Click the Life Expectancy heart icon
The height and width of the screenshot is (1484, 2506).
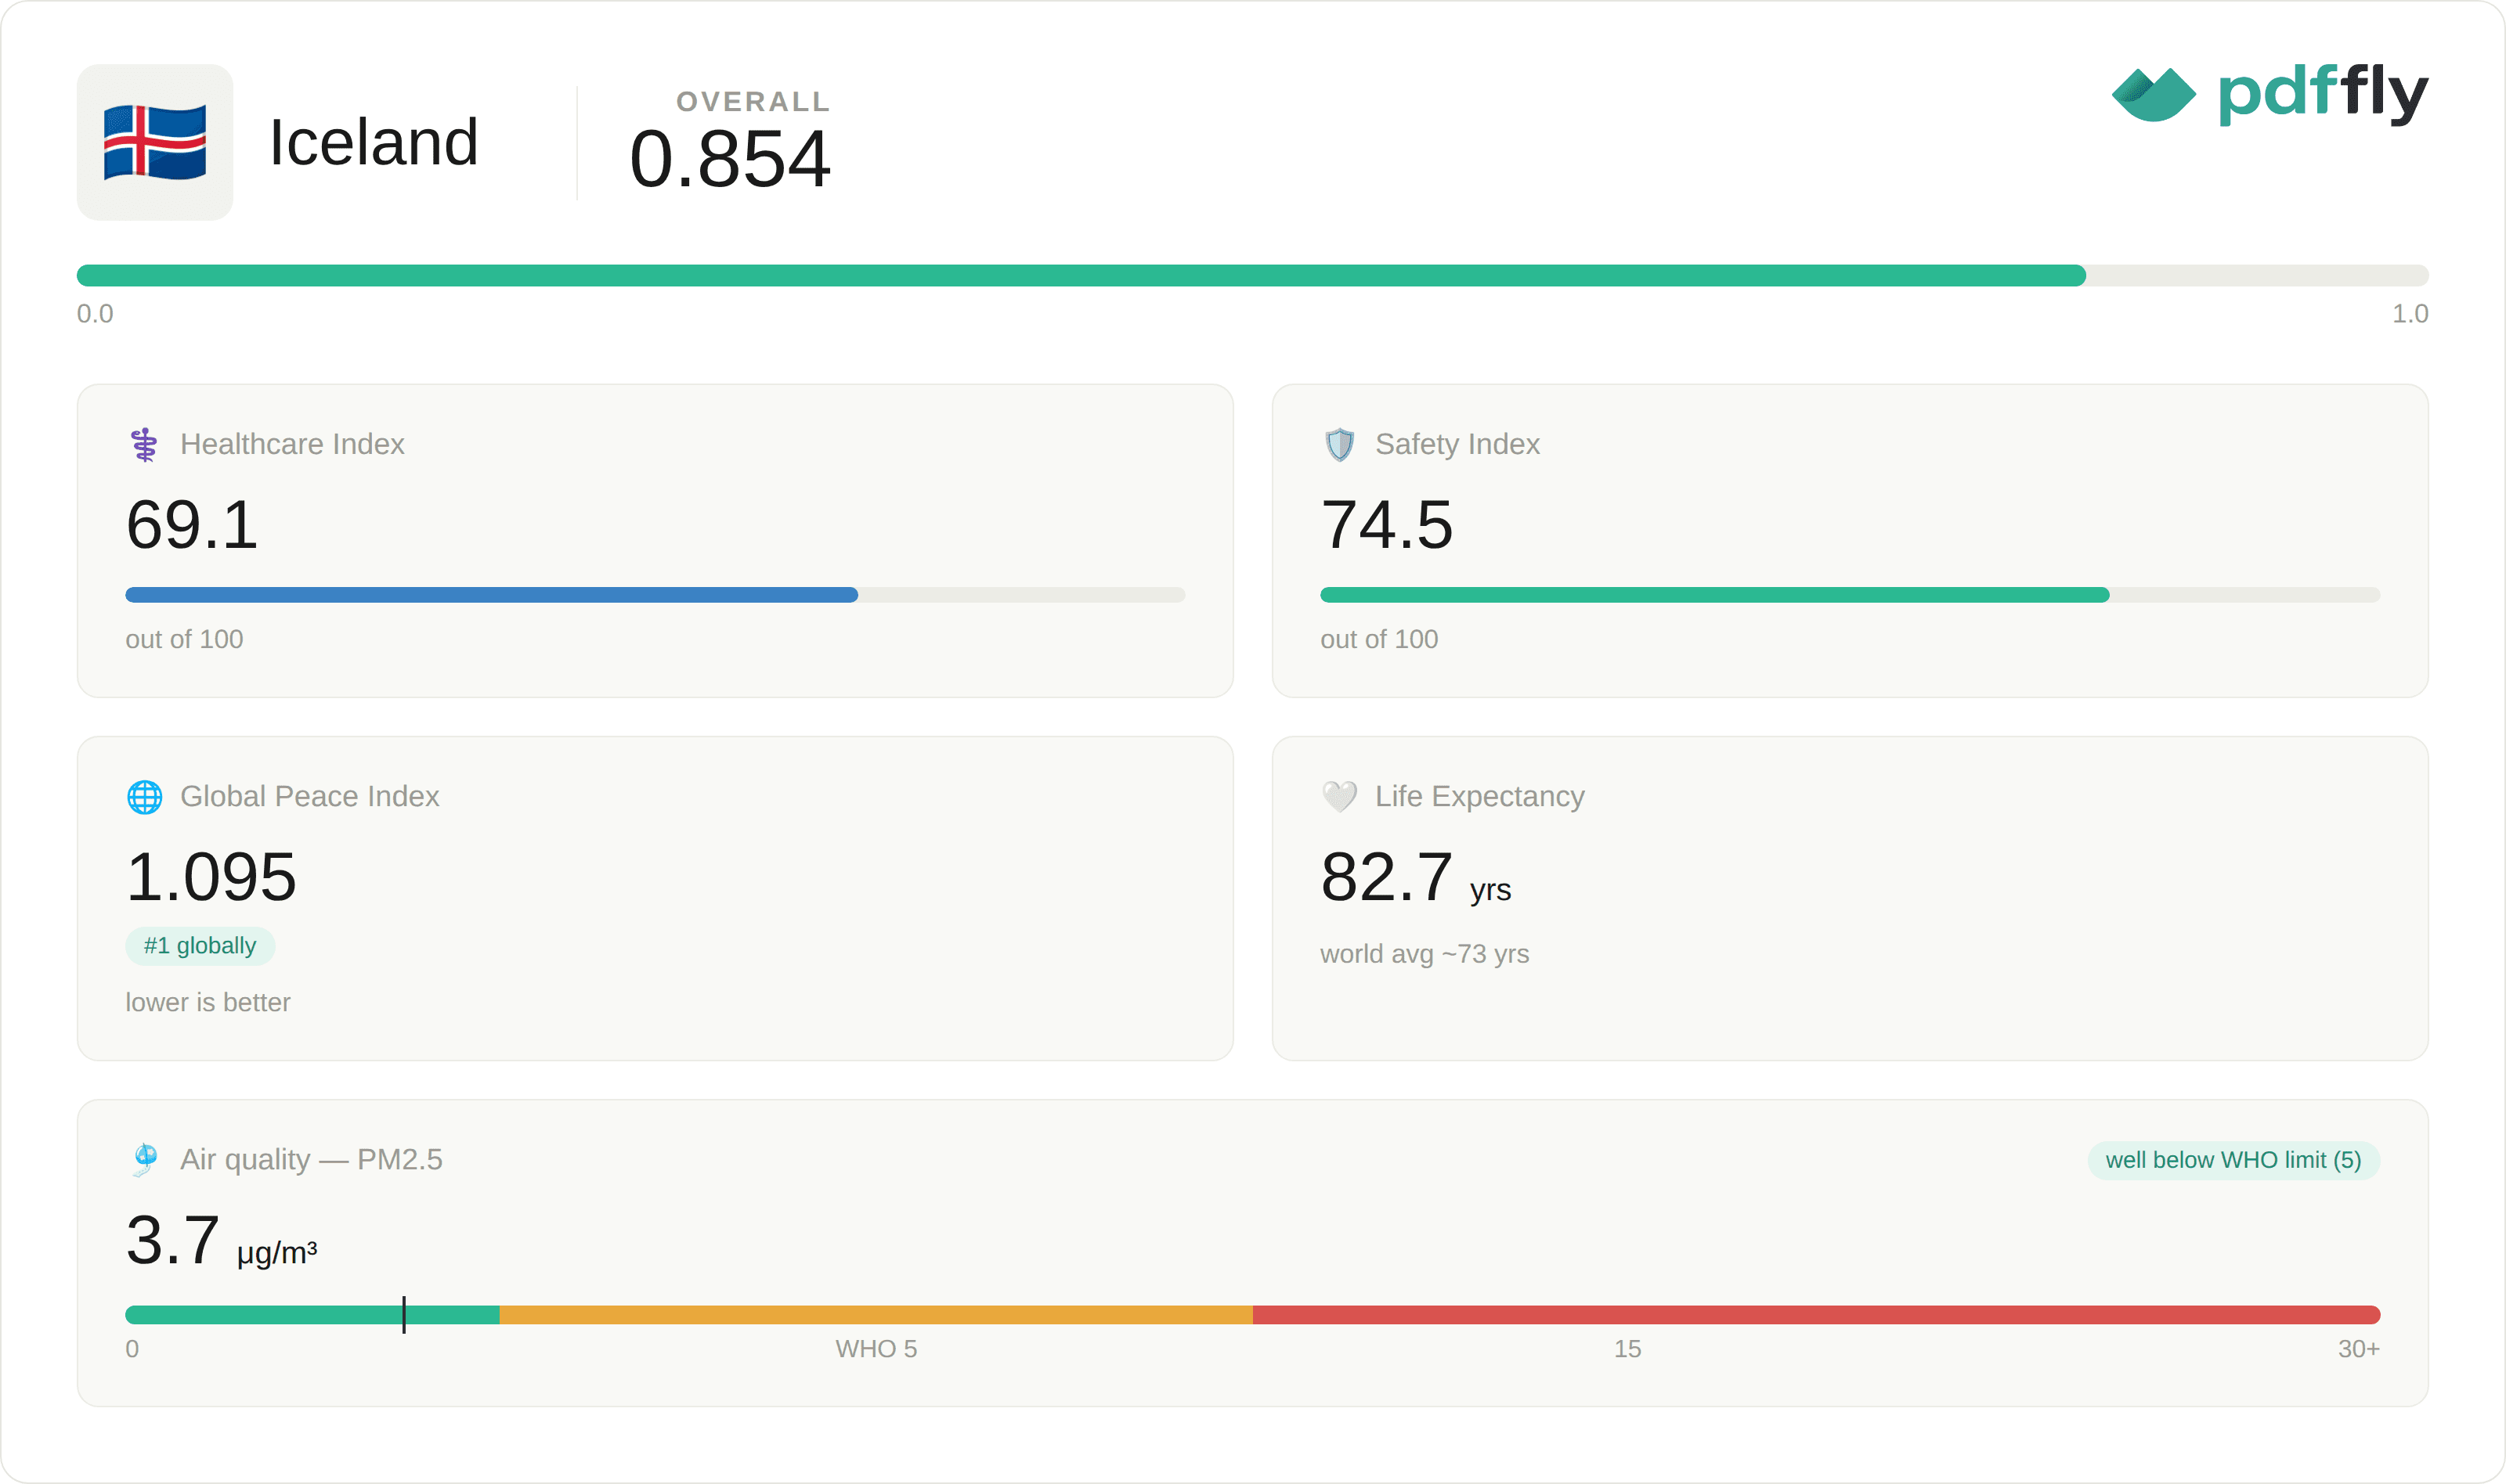tap(1339, 797)
